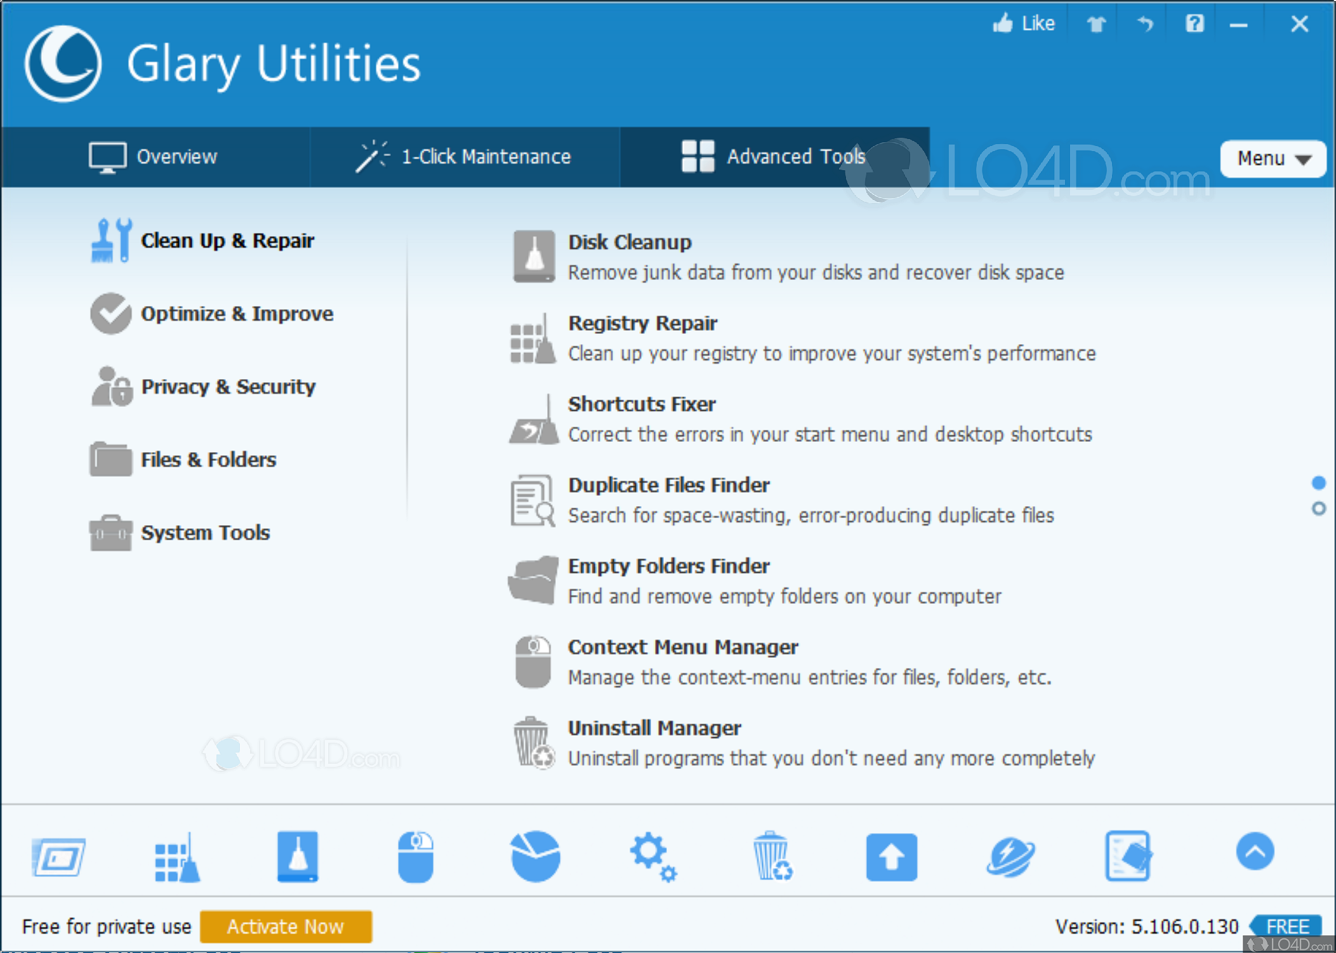The image size is (1336, 953).
Task: Click the gears settings icon in bottom toolbar
Action: pyautogui.click(x=653, y=856)
